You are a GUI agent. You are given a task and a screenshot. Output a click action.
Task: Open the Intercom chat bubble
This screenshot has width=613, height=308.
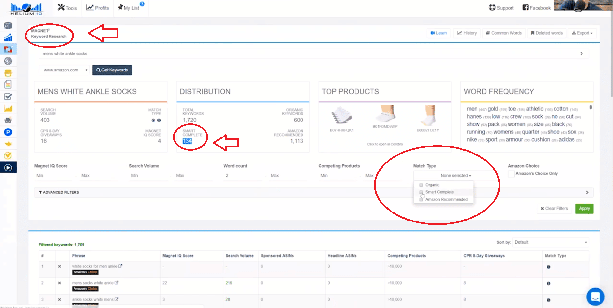click(x=595, y=297)
